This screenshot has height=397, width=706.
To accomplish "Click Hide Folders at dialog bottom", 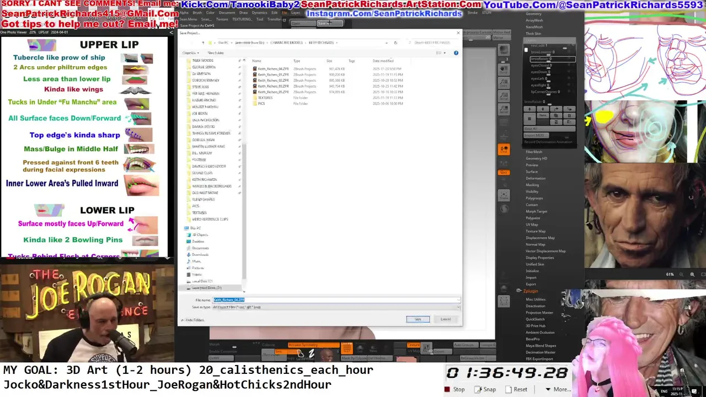I will pyautogui.click(x=192, y=320).
